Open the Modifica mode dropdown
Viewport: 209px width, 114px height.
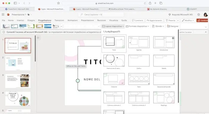[x=188, y=20]
